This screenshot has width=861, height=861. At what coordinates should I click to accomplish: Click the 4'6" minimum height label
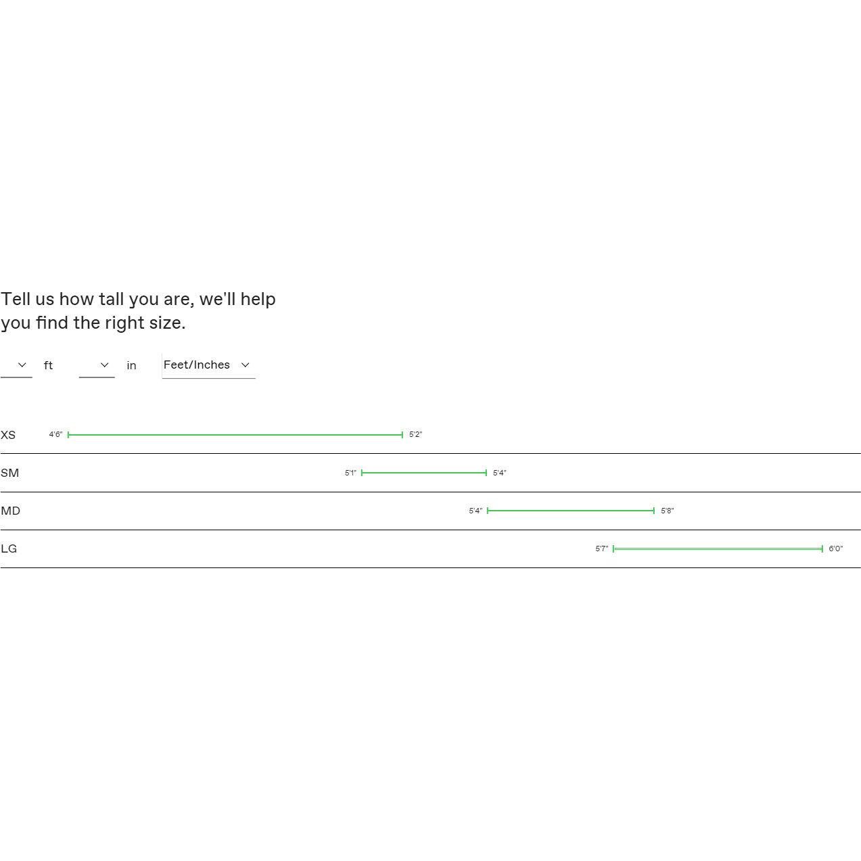point(55,435)
